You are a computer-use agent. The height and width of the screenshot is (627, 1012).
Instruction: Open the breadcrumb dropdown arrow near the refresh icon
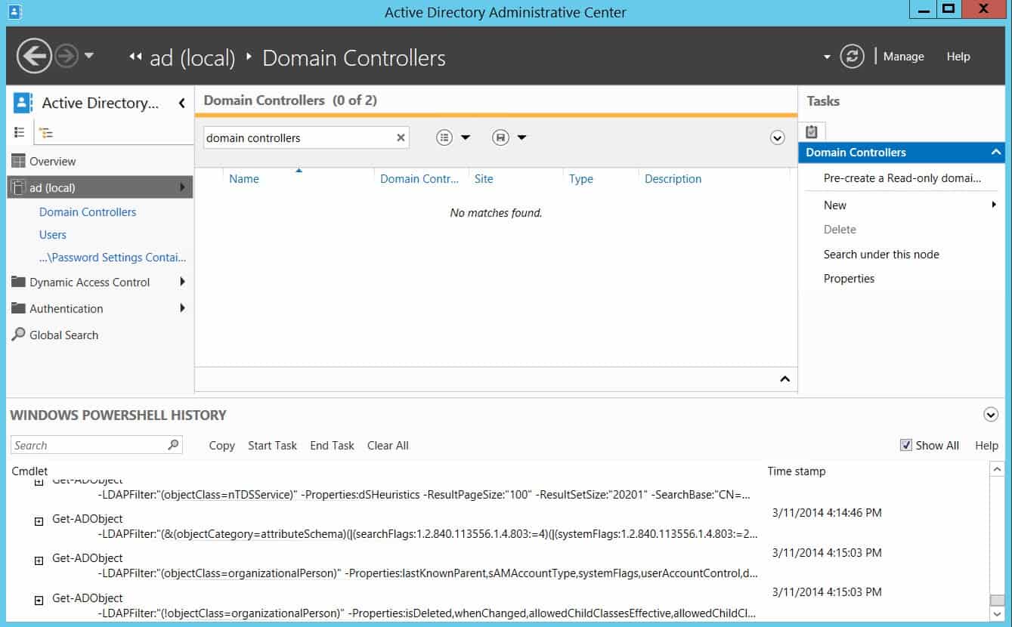pyautogui.click(x=827, y=57)
